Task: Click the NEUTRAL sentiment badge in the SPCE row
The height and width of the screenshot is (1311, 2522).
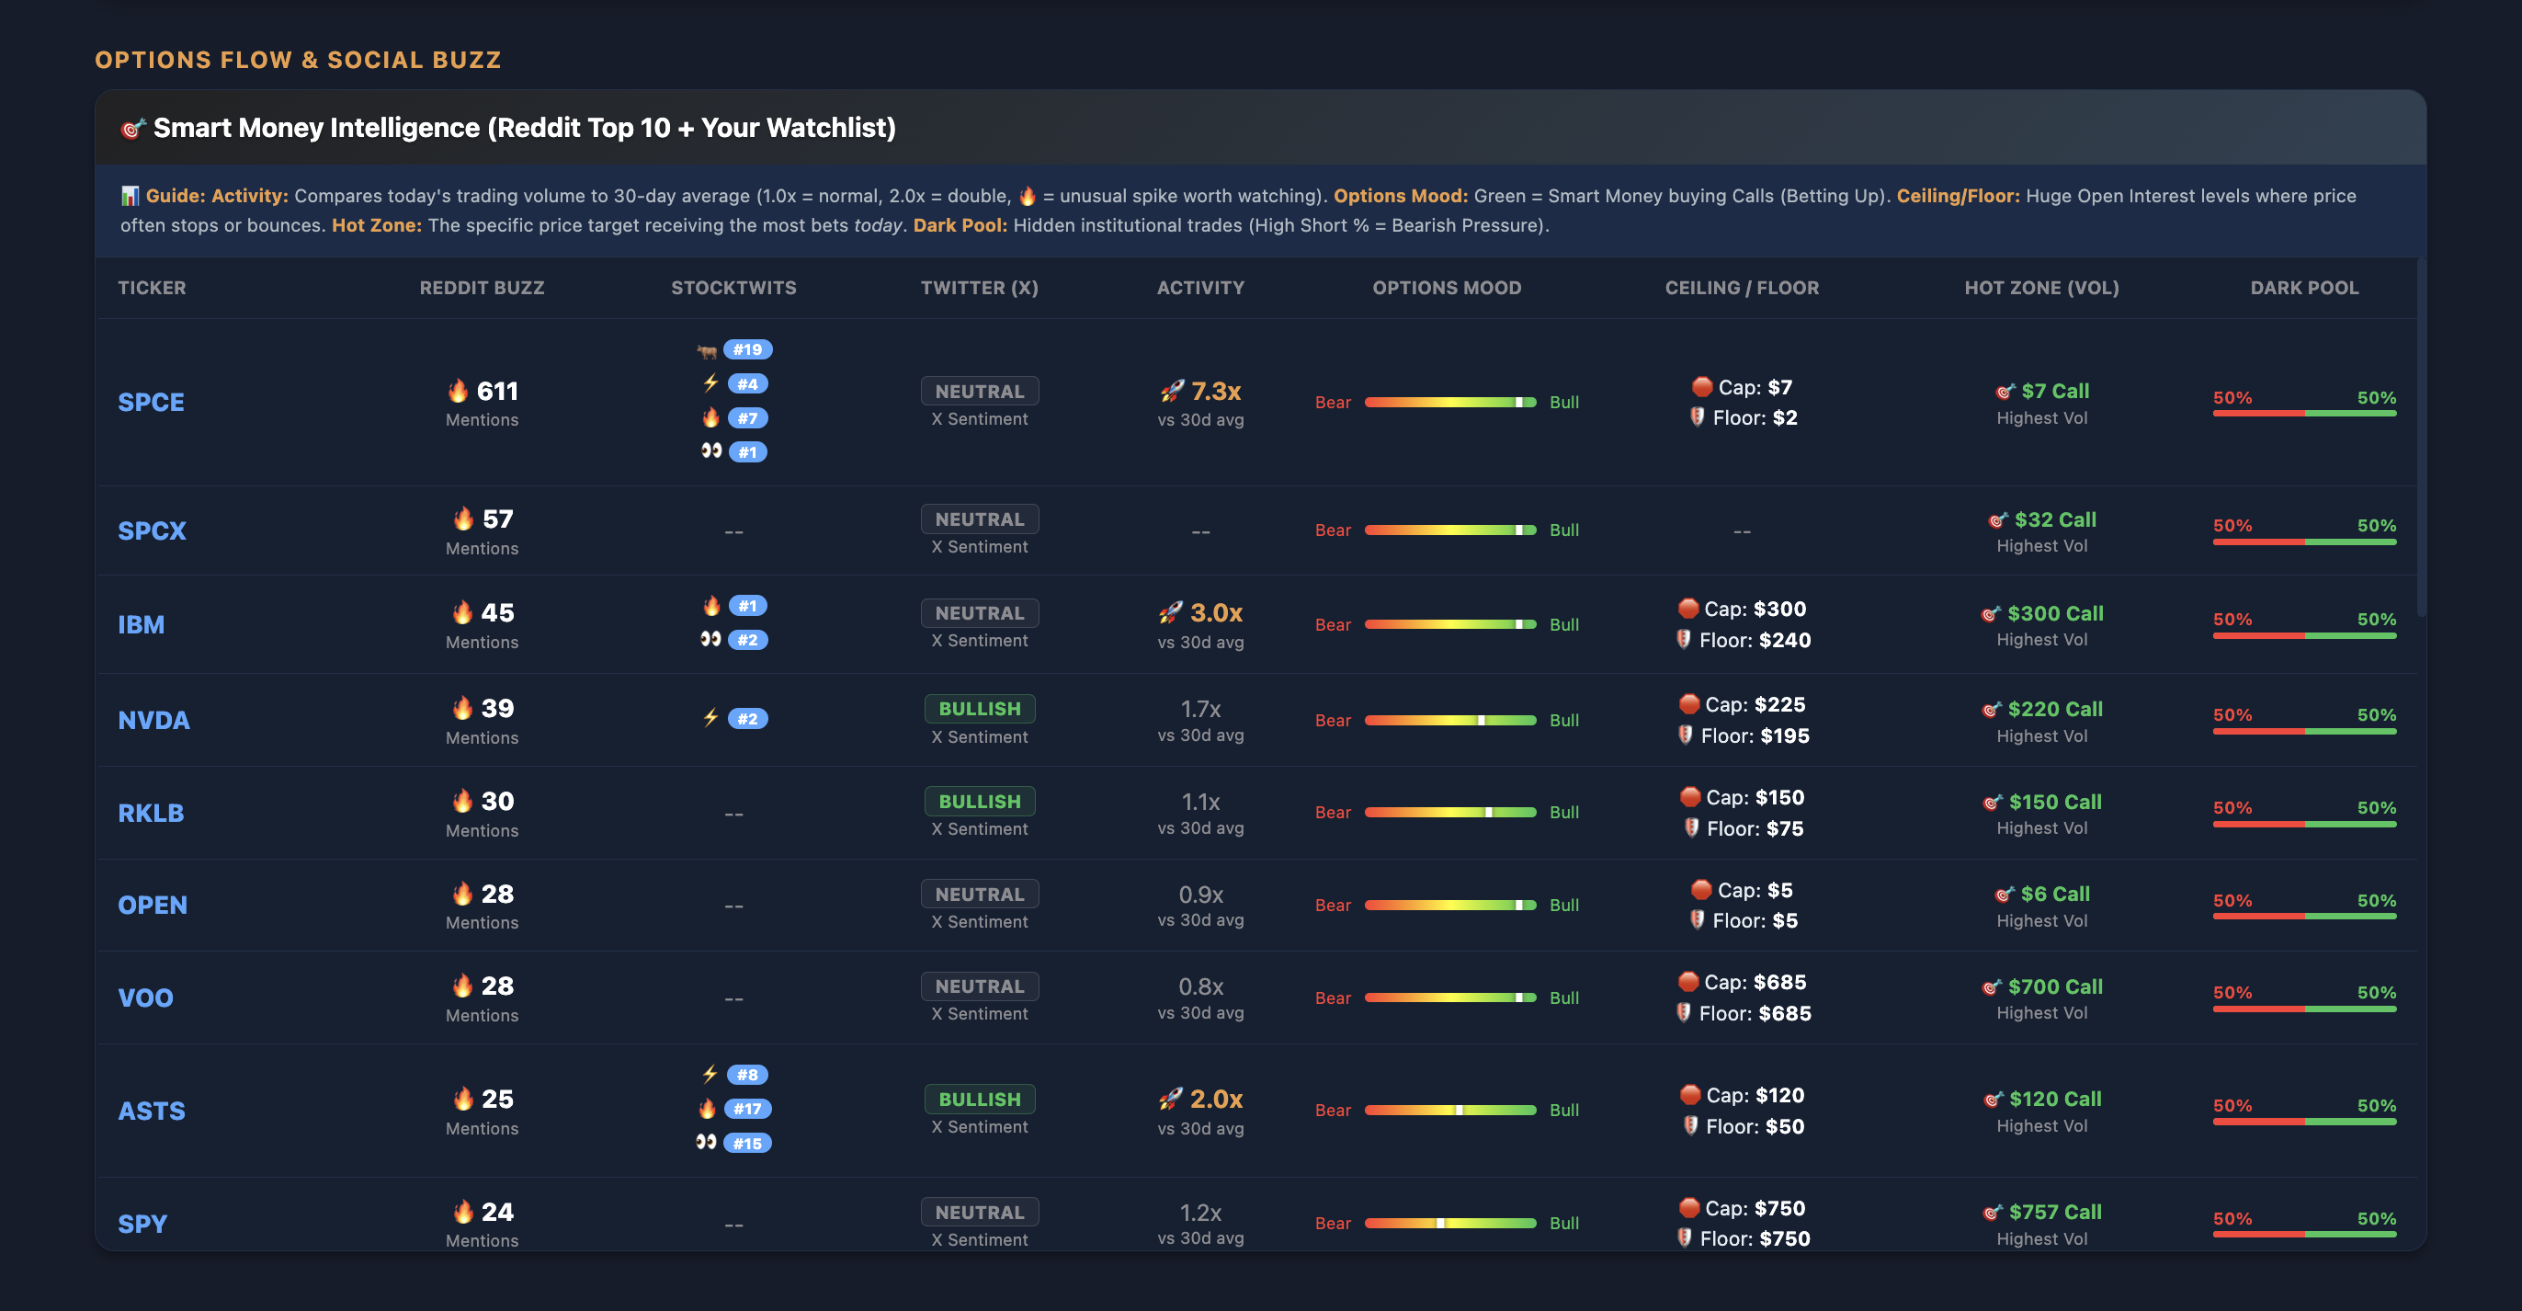Action: coord(979,391)
